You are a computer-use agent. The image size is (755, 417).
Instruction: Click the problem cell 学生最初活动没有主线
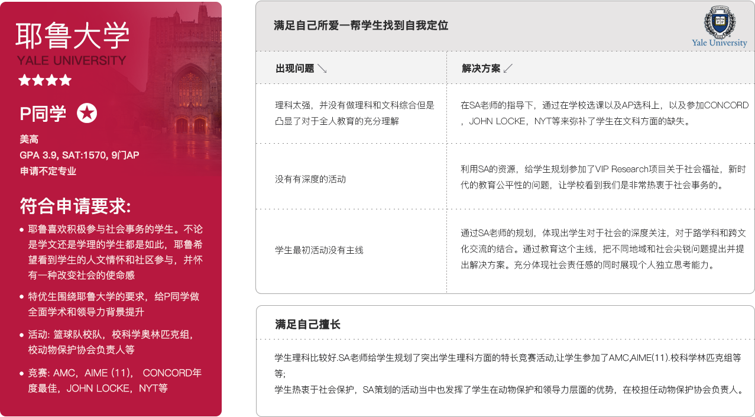pos(319,250)
